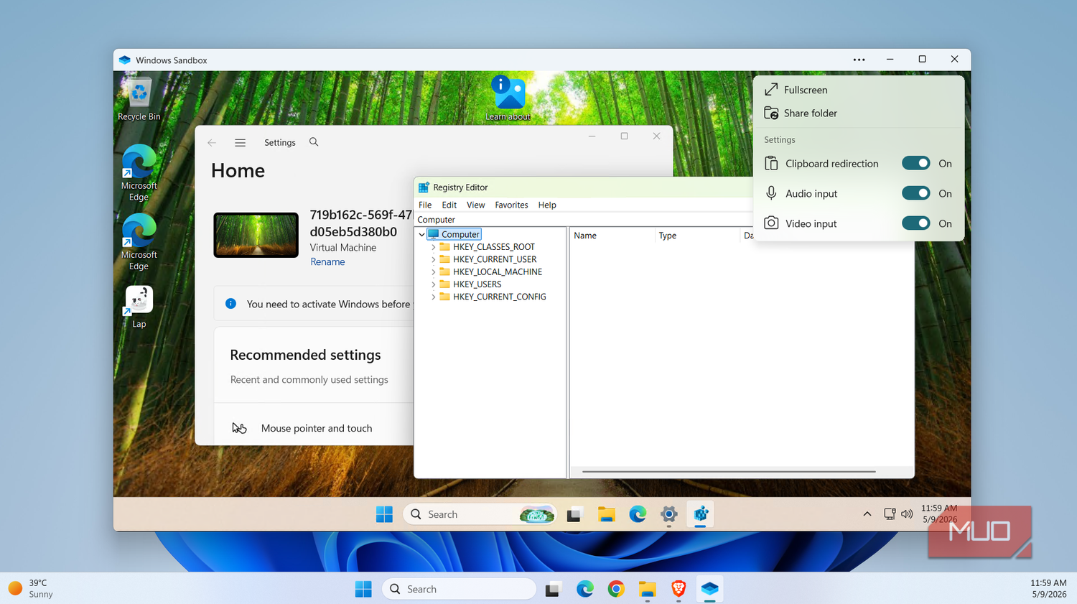1077x604 pixels.
Task: Open the weather widget showing 39°C Sunny
Action: tap(31, 588)
